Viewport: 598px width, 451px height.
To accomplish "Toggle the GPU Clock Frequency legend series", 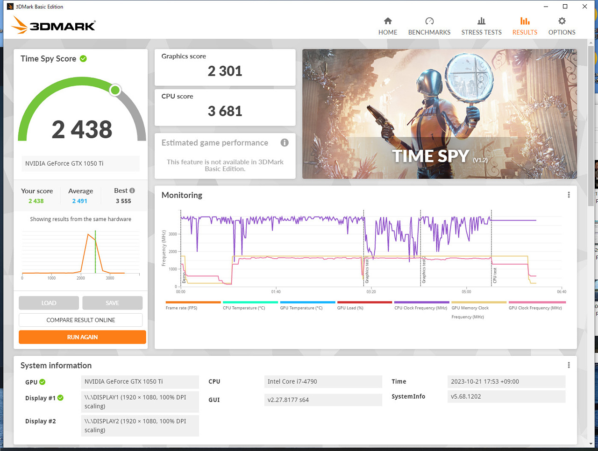I will click(x=536, y=305).
